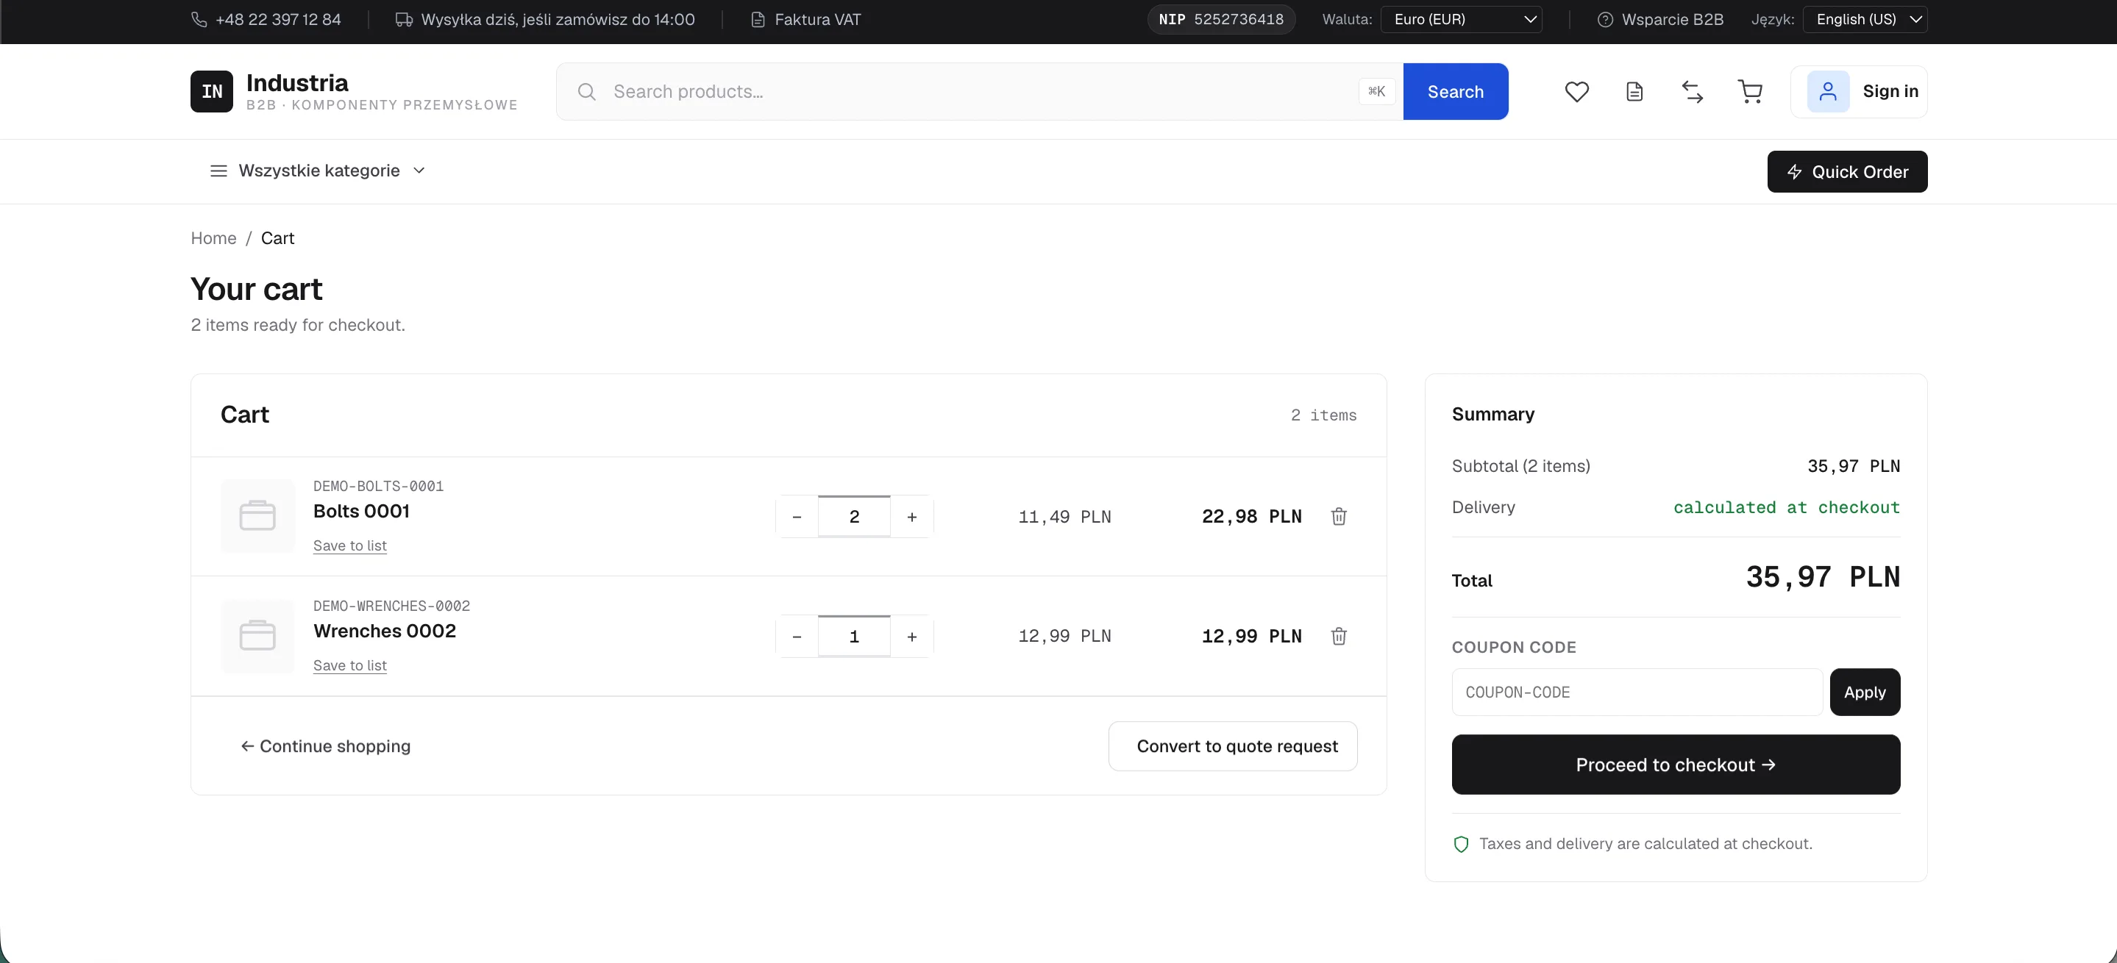Click SKU text DEMO-WRENCHES-0002
The width and height of the screenshot is (2117, 963).
pos(391,606)
